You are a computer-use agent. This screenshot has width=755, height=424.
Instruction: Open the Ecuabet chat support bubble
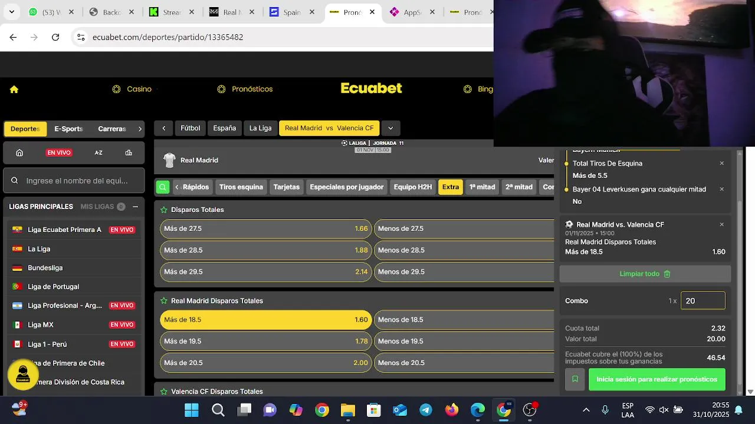pyautogui.click(x=23, y=375)
